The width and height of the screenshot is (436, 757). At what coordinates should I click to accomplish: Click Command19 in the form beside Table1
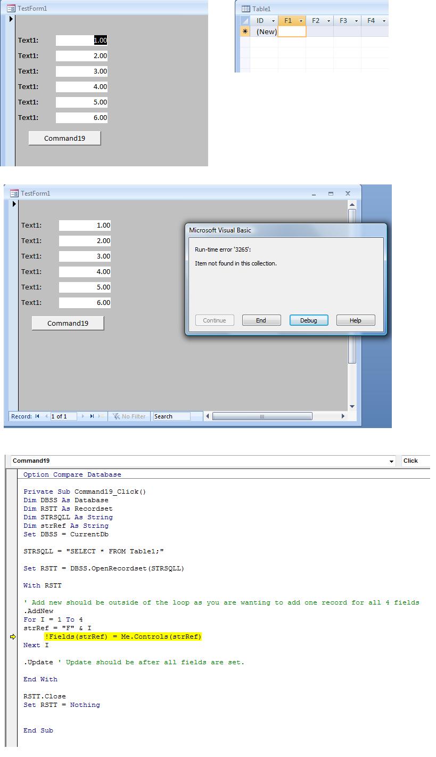(64, 138)
